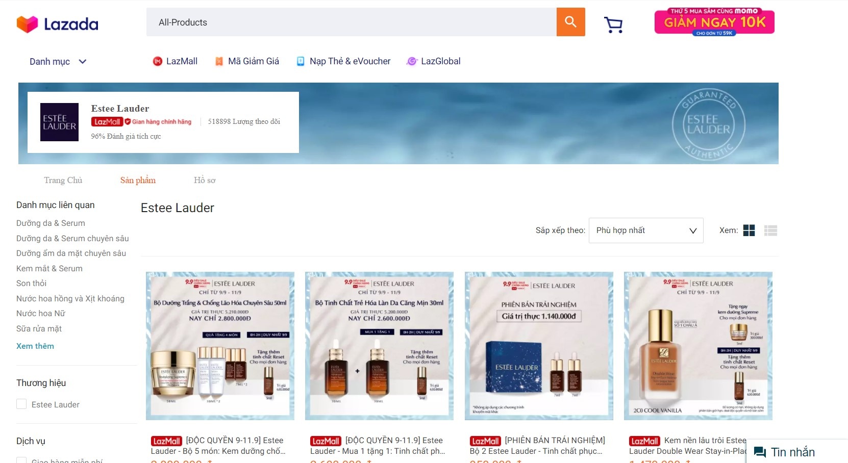Select Son thỏi category link
Image resolution: width=848 pixels, height=463 pixels.
pyautogui.click(x=31, y=283)
